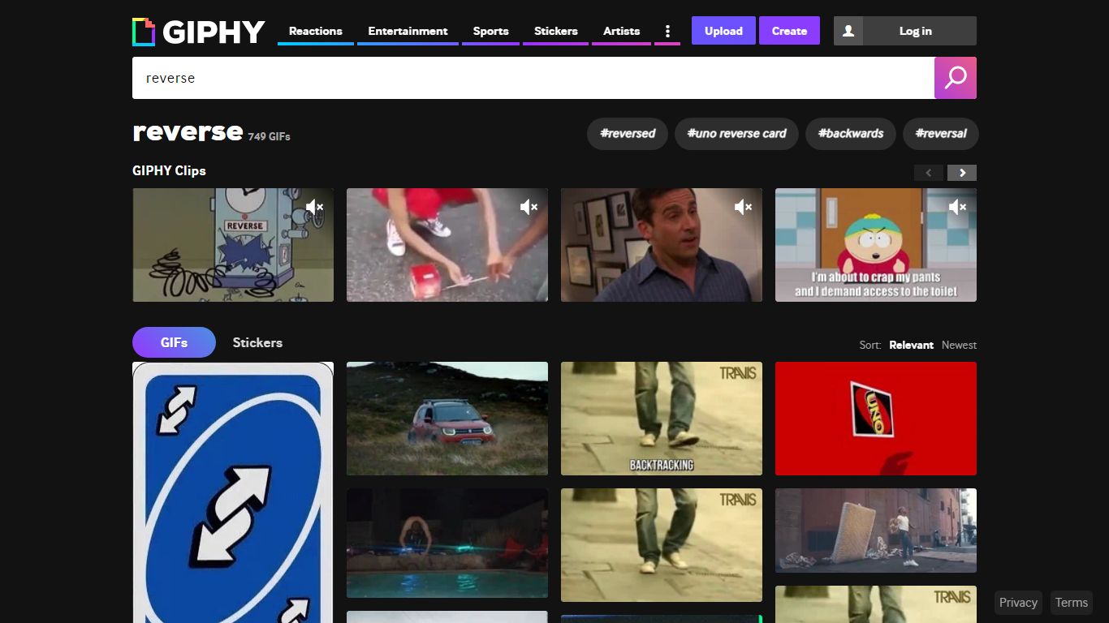The height and width of the screenshot is (623, 1109).
Task: Click the Log in button
Action: pyautogui.click(x=916, y=31)
